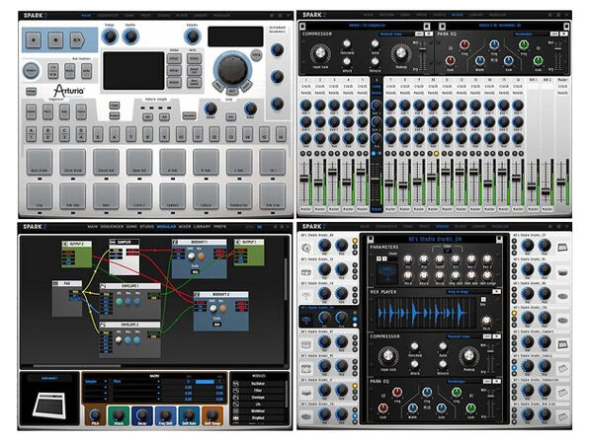Click the MODSHIFT 1 module header icon
The width and height of the screenshot is (589, 441).
(x=175, y=243)
